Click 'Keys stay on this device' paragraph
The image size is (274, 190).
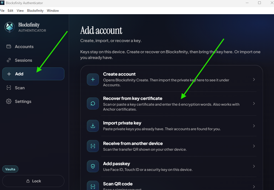tap(170, 55)
